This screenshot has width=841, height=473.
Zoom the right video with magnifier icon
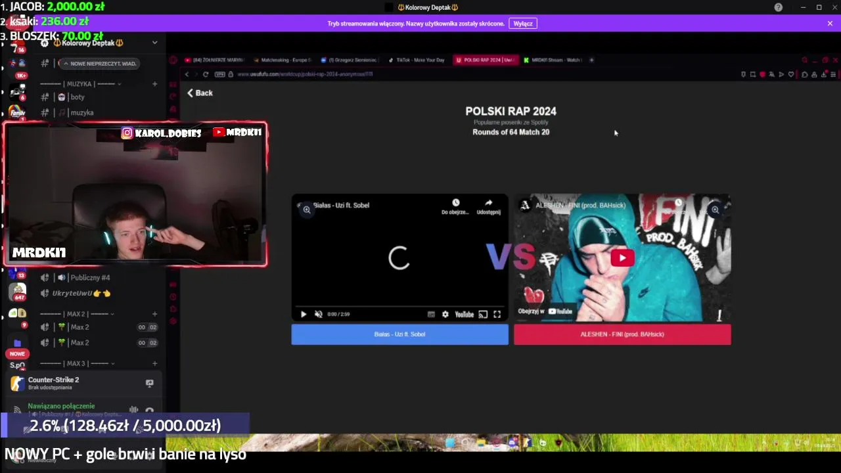[715, 210]
